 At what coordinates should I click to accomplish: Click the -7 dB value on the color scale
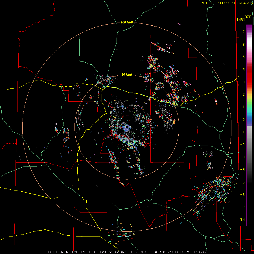242,207
